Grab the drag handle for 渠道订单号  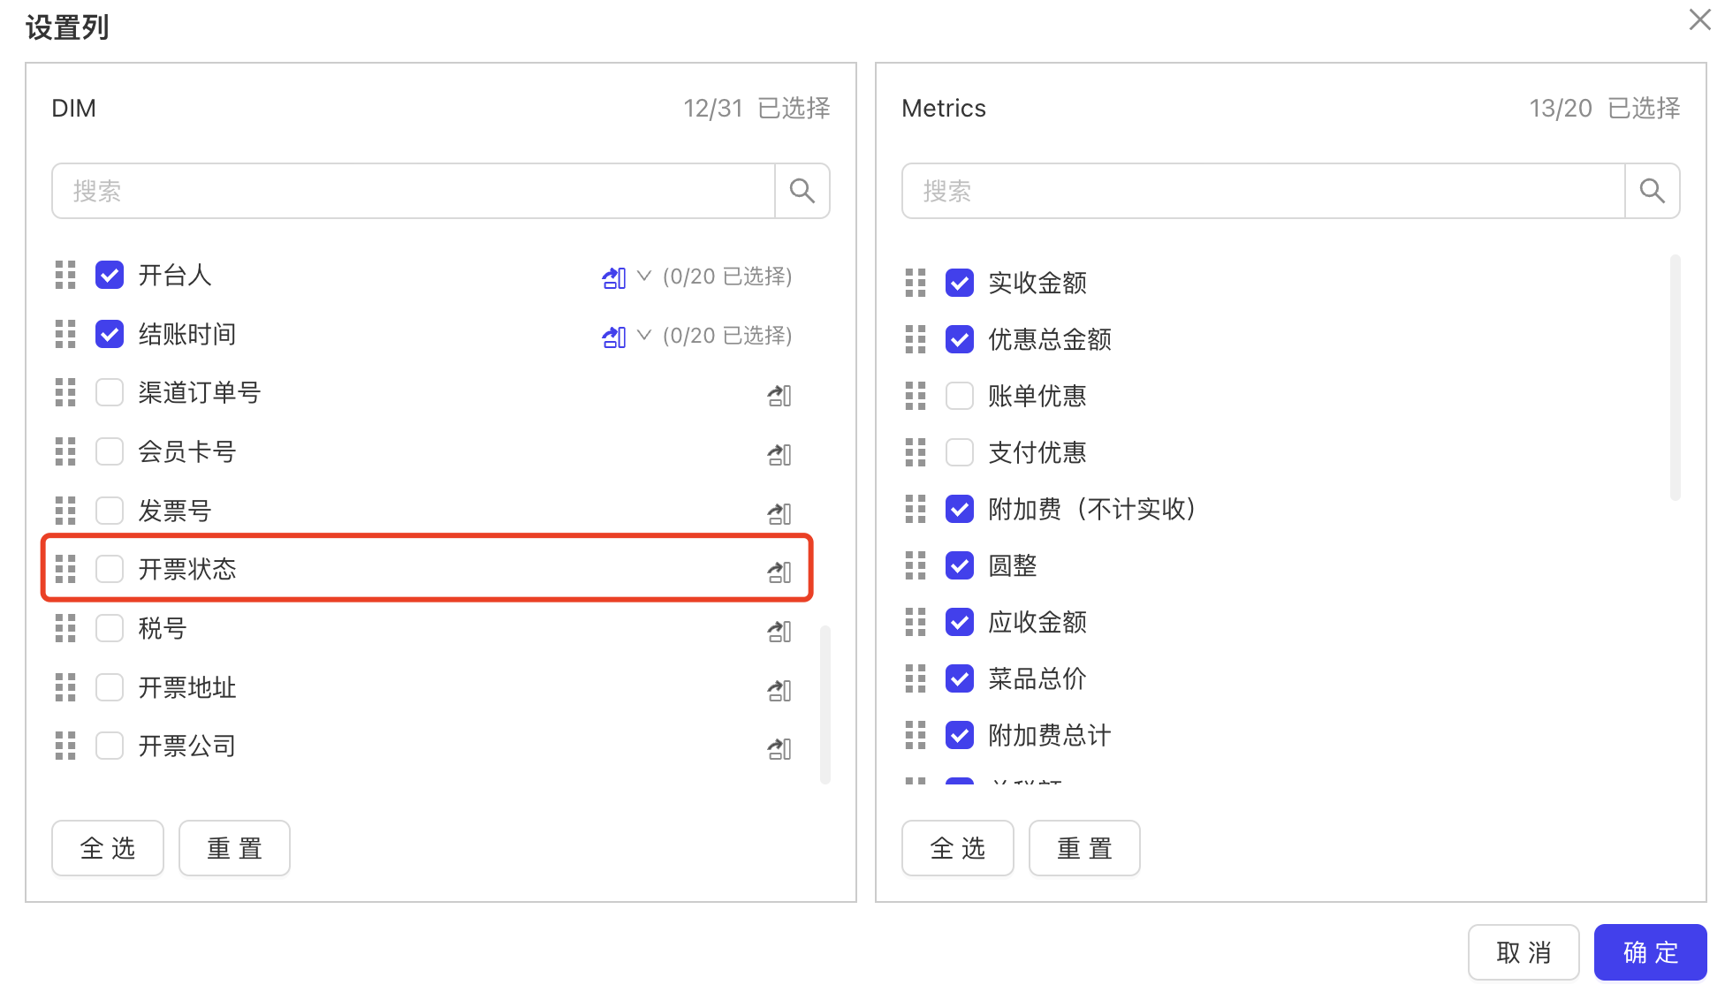pyautogui.click(x=65, y=392)
